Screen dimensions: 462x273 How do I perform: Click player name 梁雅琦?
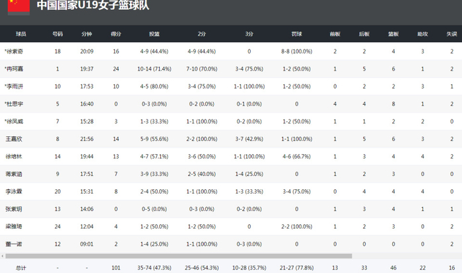coord(15,226)
